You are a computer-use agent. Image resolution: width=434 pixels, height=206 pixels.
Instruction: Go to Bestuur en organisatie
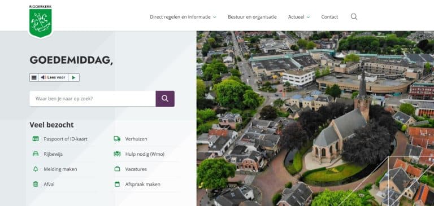click(252, 17)
